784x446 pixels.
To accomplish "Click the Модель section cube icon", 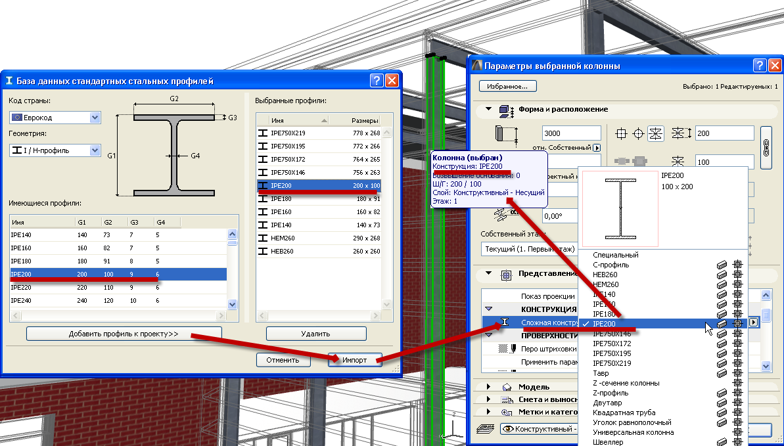I will coord(507,387).
